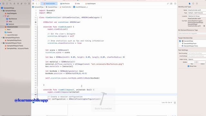Image resolution: width=206 pixels, height=116 pixels.
Task: Open the issue navigator warning icon
Action: pos(14,4)
